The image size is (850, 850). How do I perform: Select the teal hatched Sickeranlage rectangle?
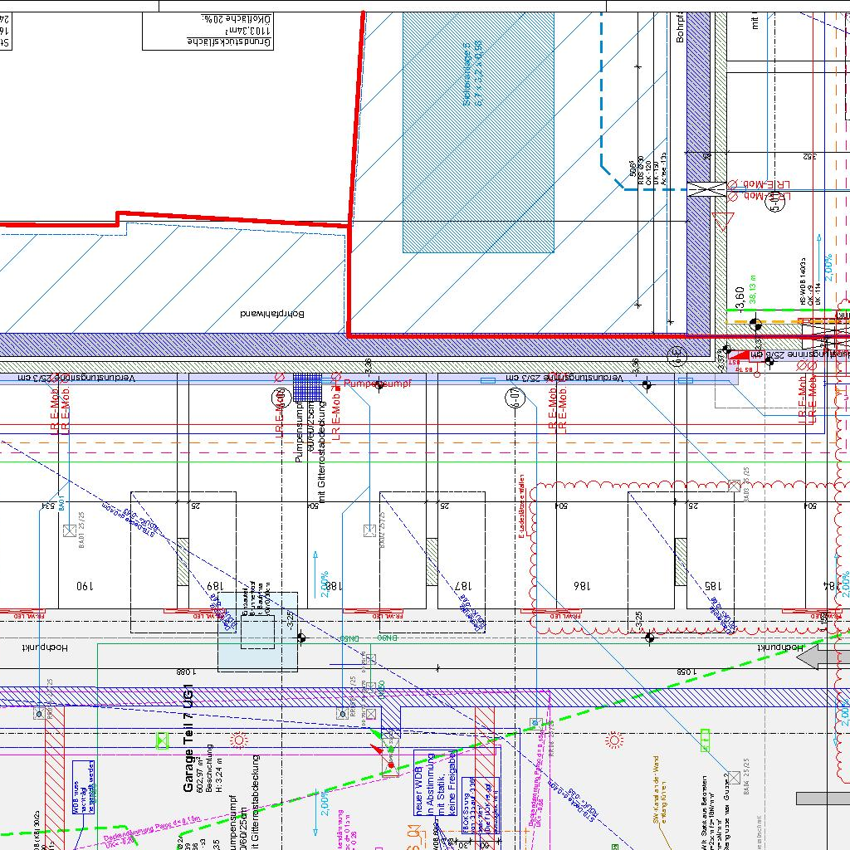click(x=478, y=131)
